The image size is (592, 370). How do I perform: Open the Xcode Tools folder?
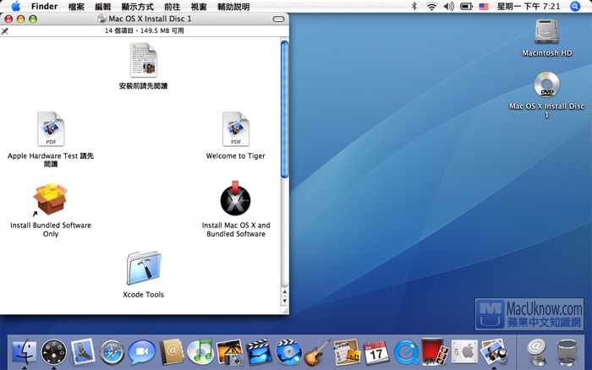pos(144,269)
